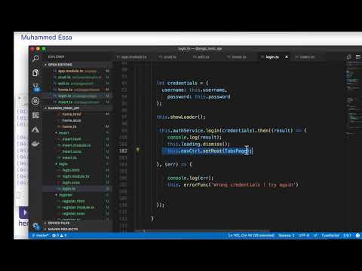The image size is (362, 271).
Task: Close the login.ts editor tab
Action: point(287,57)
